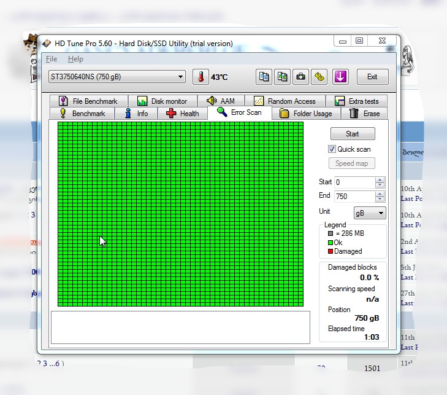This screenshot has width=447, height=395.
Task: Open the Info tab
Action: pos(136,114)
